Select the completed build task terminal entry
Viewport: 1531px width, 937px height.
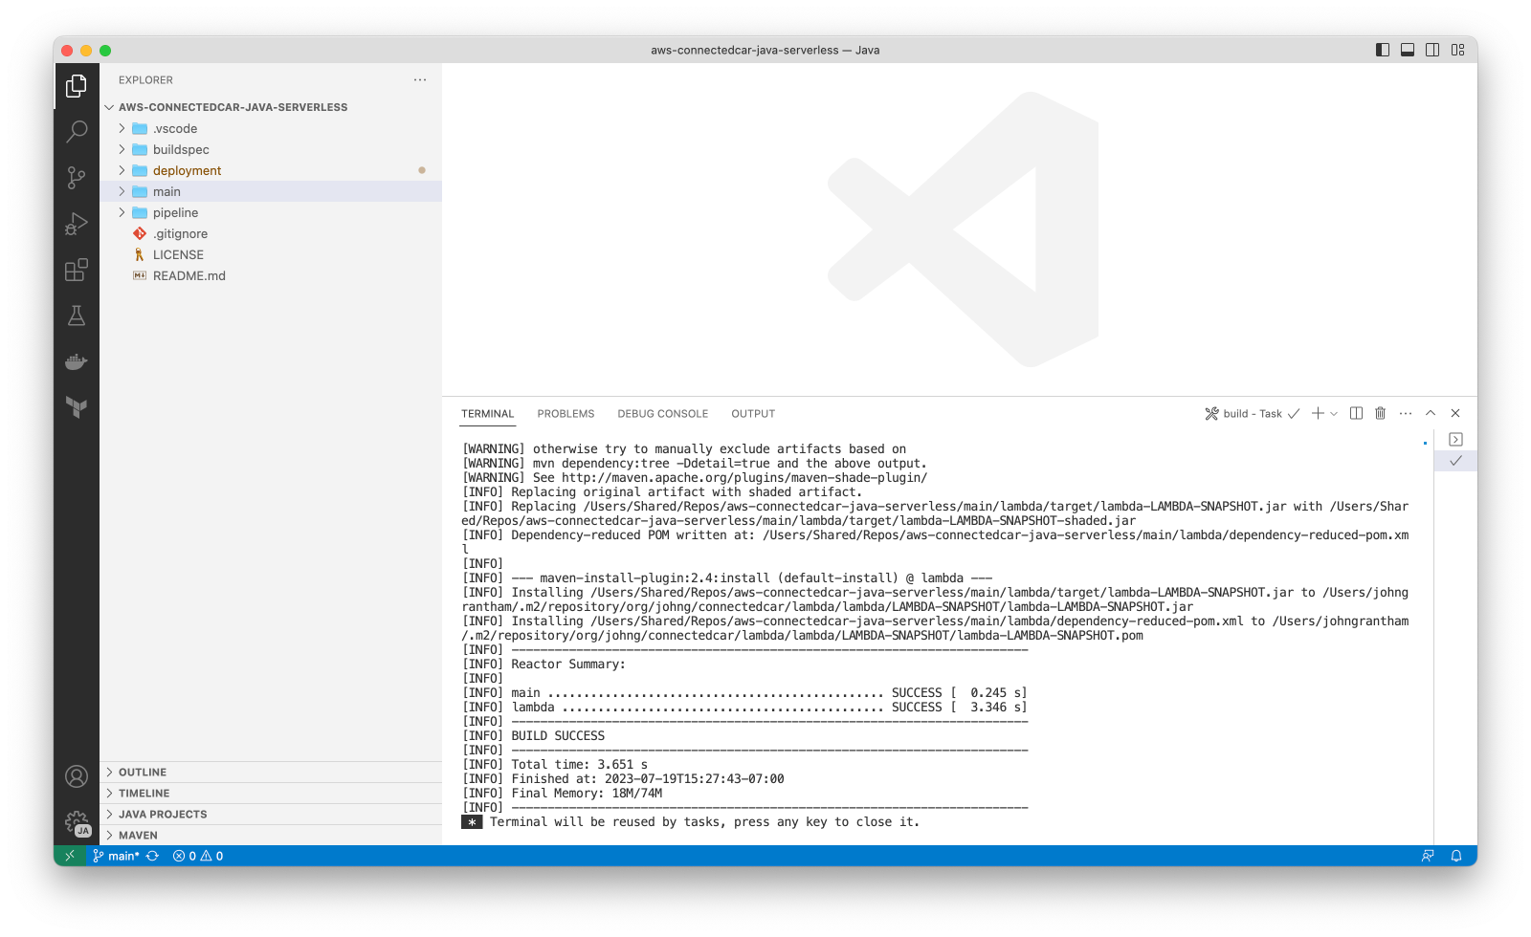[1455, 461]
